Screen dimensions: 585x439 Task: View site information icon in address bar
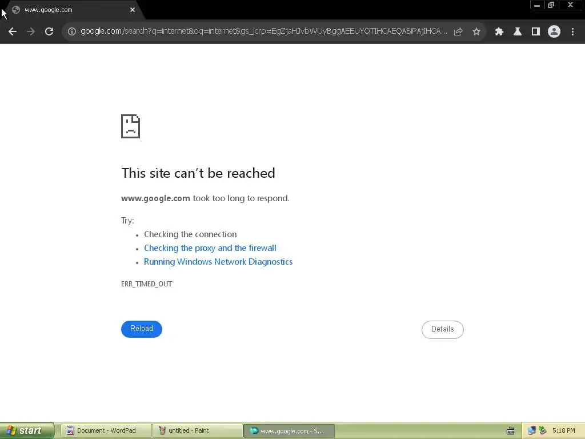click(71, 32)
